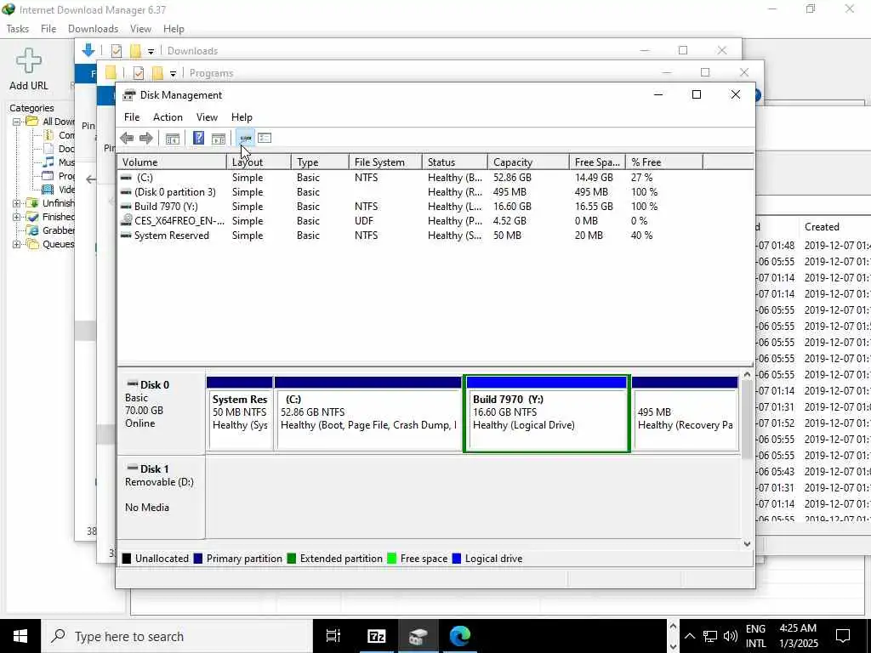Show hidden tray icons chevron
Image resolution: width=871 pixels, height=653 pixels.
pyautogui.click(x=689, y=636)
